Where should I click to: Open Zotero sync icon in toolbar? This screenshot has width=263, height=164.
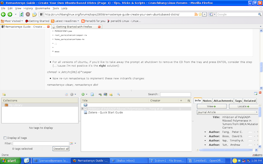(x=67, y=94)
